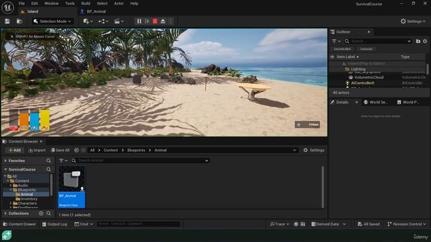Image resolution: width=431 pixels, height=242 pixels.
Task: Sort Outliner by Type column
Action: [405, 56]
